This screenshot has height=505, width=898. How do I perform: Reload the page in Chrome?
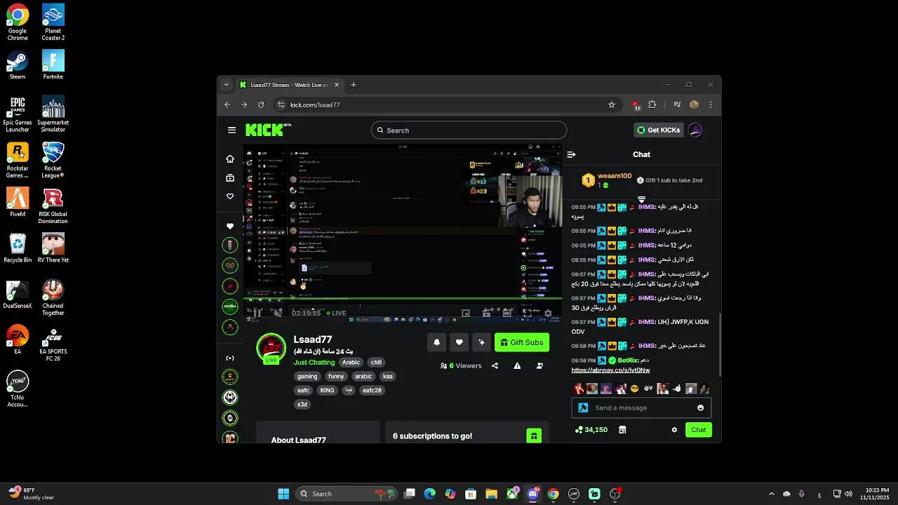point(261,105)
